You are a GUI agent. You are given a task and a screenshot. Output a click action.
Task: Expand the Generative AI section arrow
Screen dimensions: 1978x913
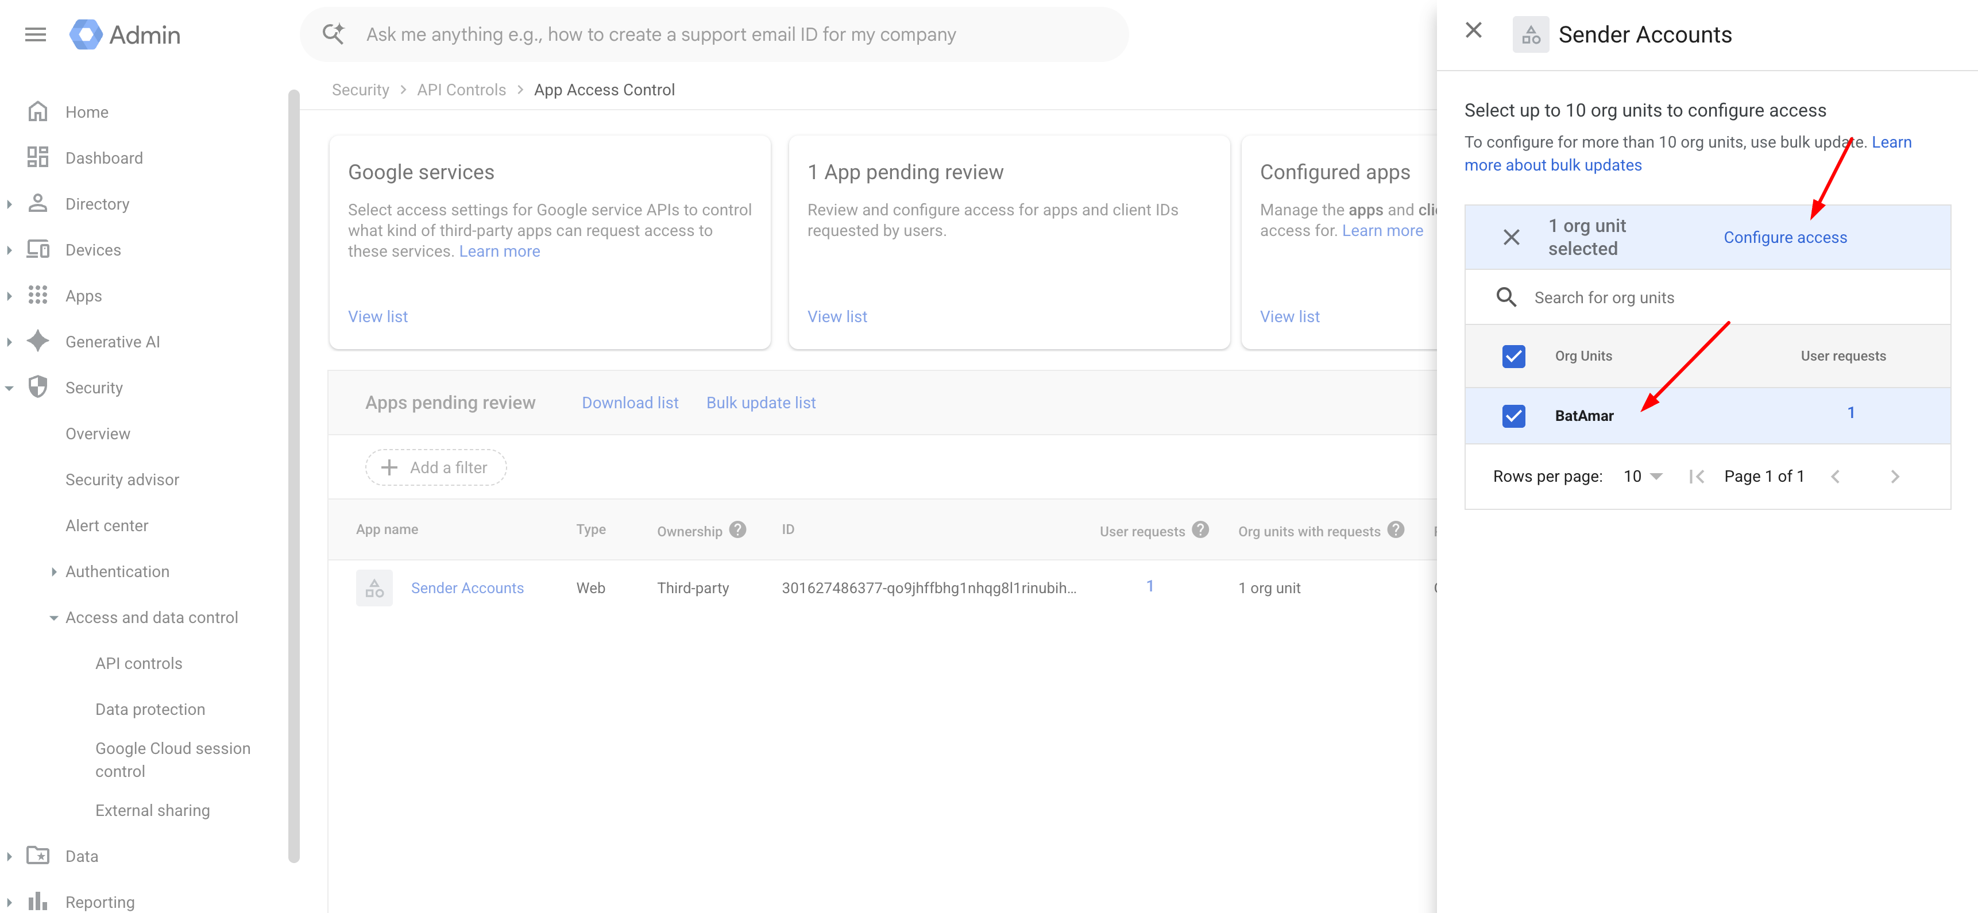tap(9, 342)
